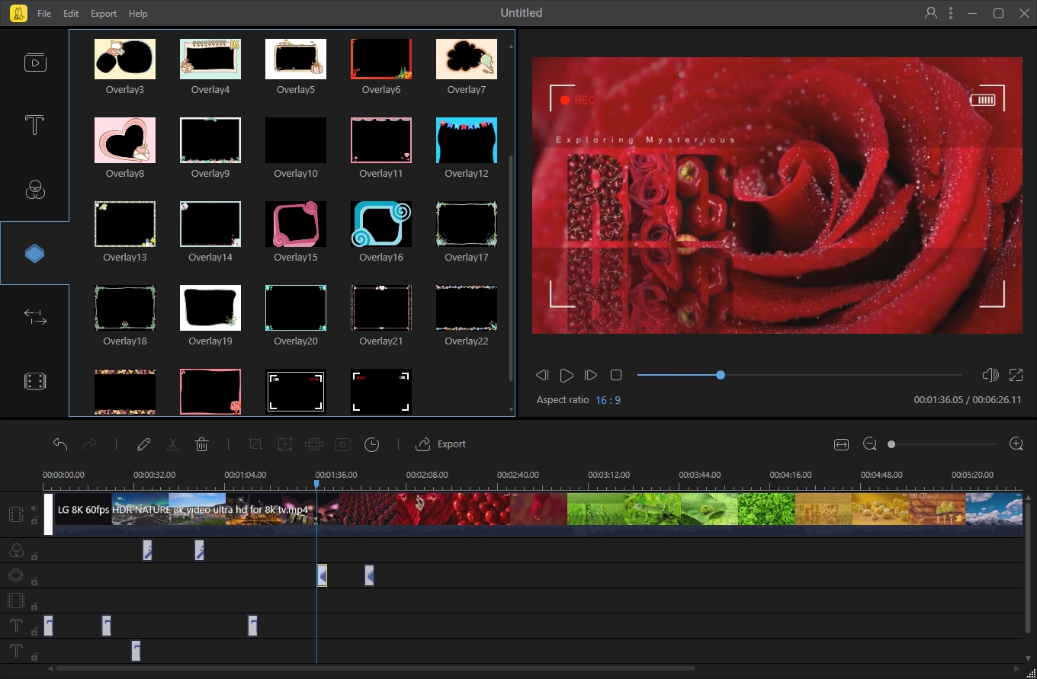The width and height of the screenshot is (1037, 679).
Task: Toggle the lock on the filter track
Action: coord(34,556)
